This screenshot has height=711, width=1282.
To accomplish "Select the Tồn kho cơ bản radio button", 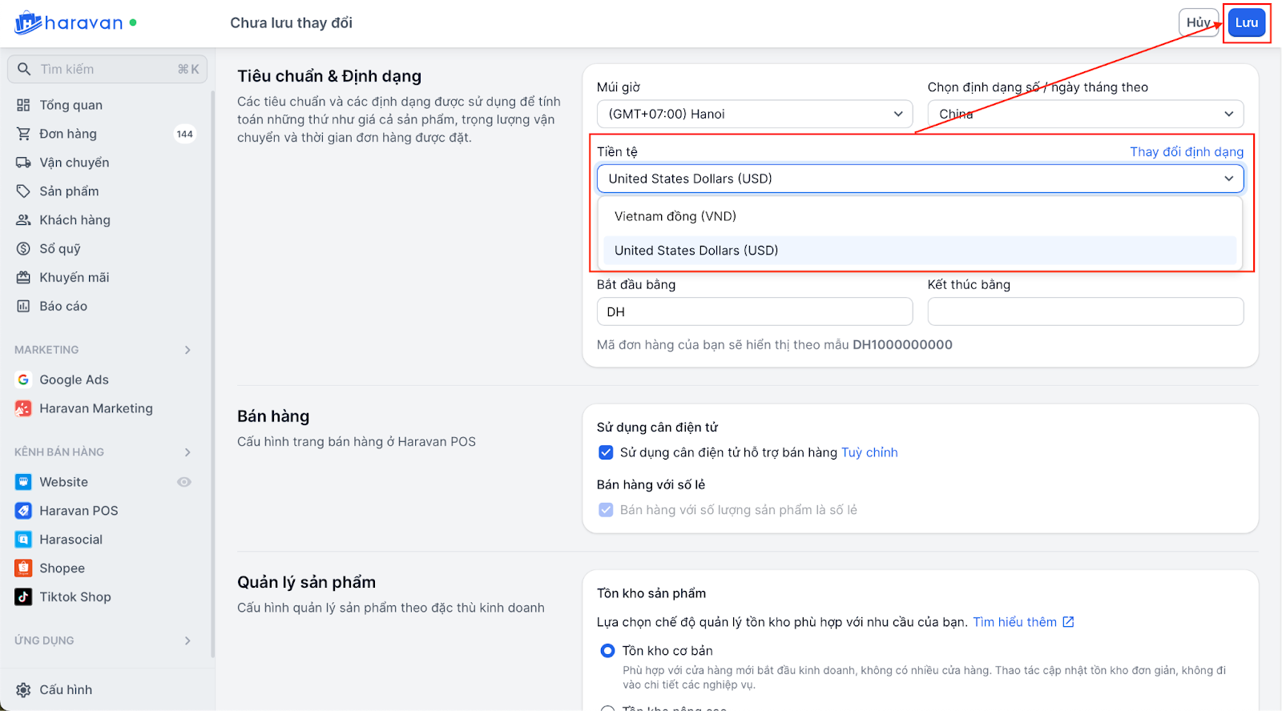I will 608,651.
